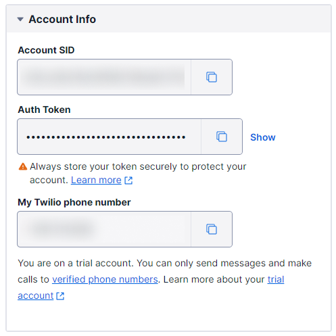
Task: Open the Learn more link
Action: (x=96, y=180)
